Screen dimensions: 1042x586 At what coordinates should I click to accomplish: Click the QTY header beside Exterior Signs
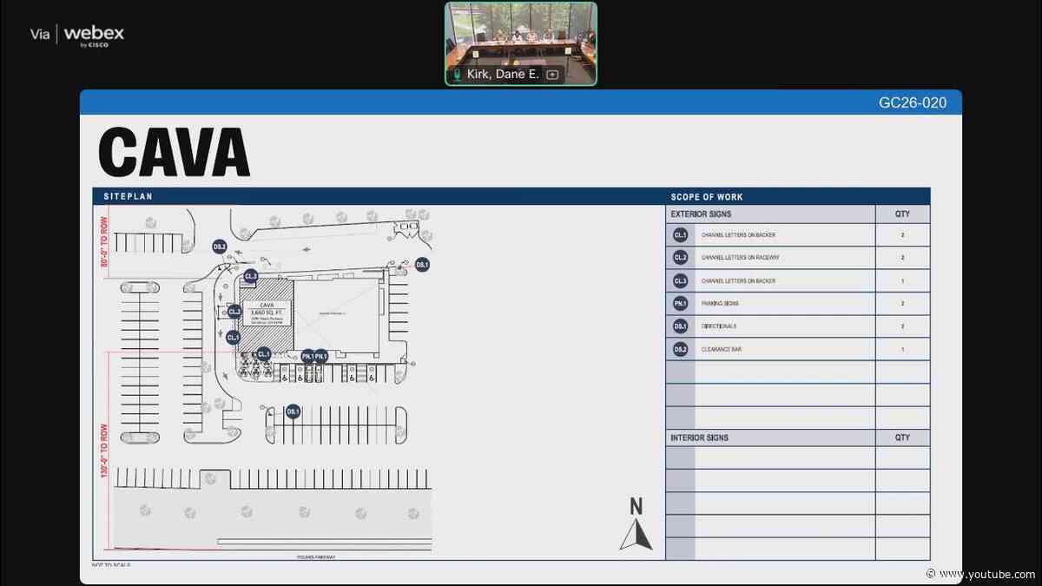(x=903, y=214)
